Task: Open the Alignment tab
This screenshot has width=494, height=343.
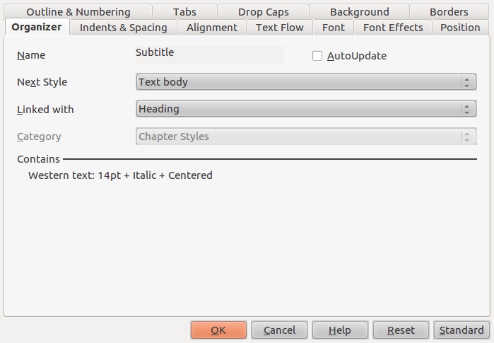Action: [x=212, y=28]
